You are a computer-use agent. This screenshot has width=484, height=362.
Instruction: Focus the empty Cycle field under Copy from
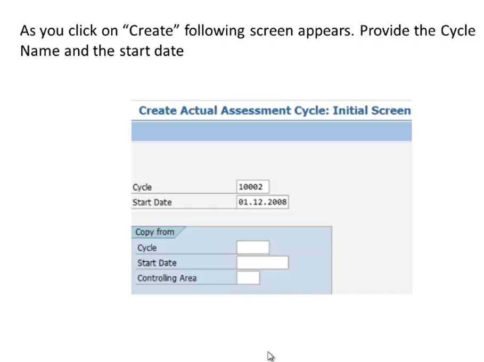point(253,248)
